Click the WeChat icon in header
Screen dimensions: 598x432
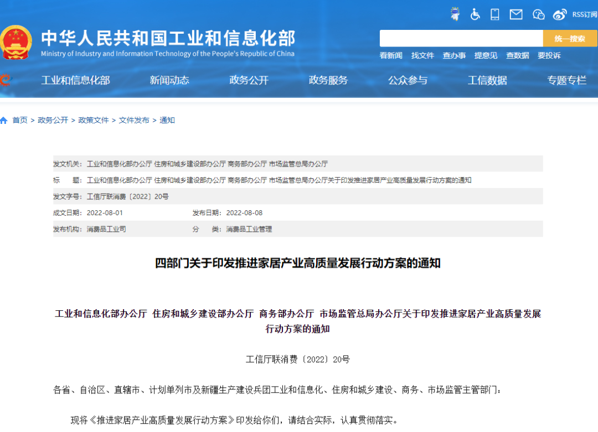(538, 14)
